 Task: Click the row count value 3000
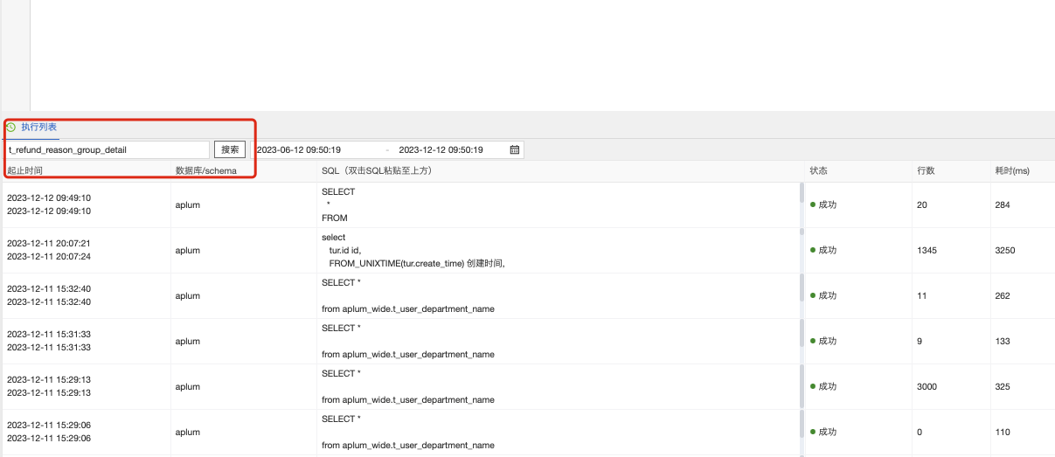point(927,386)
